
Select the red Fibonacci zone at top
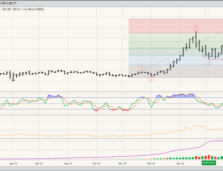[x=176, y=26]
